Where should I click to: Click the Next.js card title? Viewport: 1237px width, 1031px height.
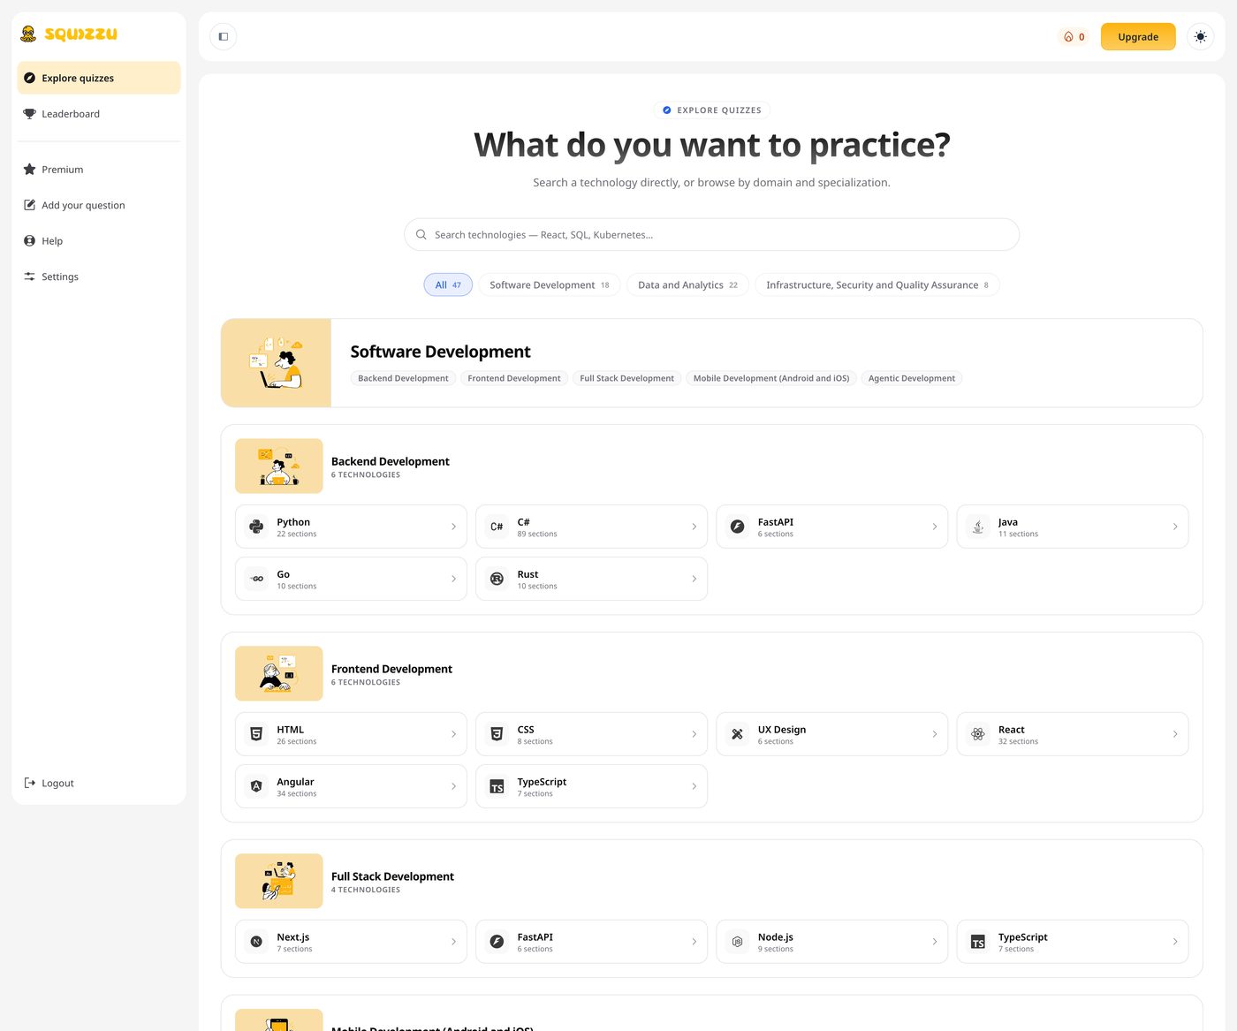(x=293, y=937)
